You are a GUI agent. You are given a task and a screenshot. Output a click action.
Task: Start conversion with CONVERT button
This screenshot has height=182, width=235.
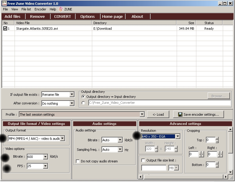(x=62, y=16)
